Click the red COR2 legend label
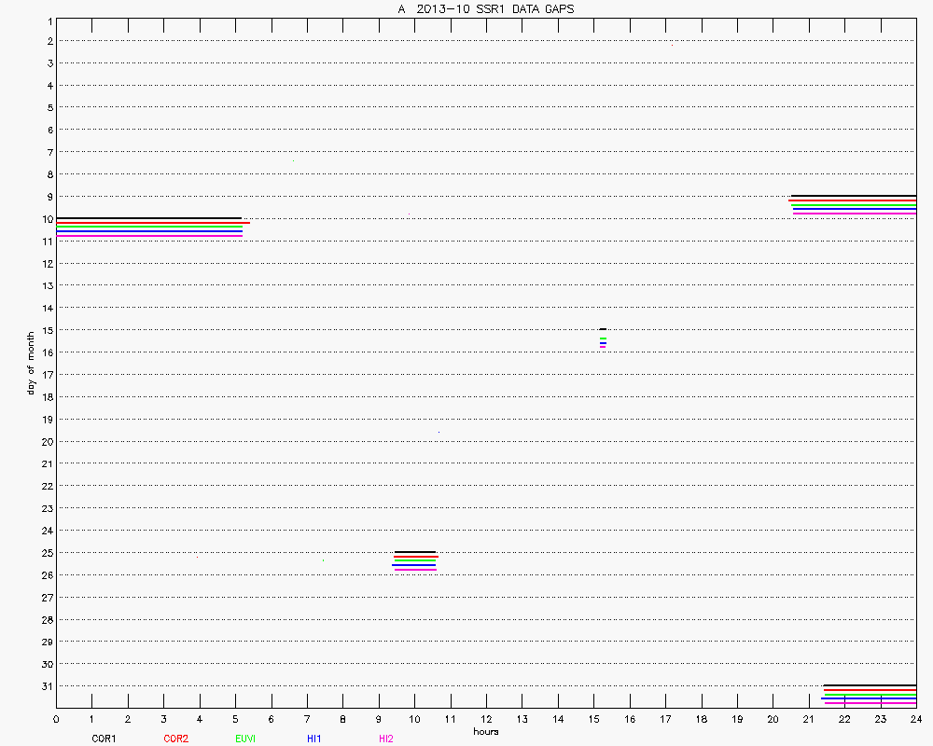The width and height of the screenshot is (933, 746). coord(175,739)
